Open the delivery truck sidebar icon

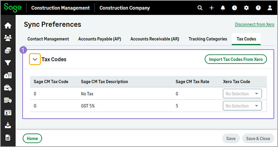(8, 100)
